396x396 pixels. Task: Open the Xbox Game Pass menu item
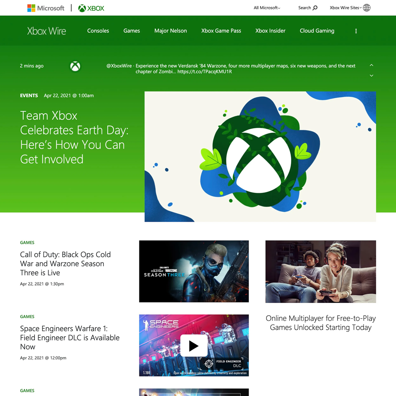coord(221,31)
